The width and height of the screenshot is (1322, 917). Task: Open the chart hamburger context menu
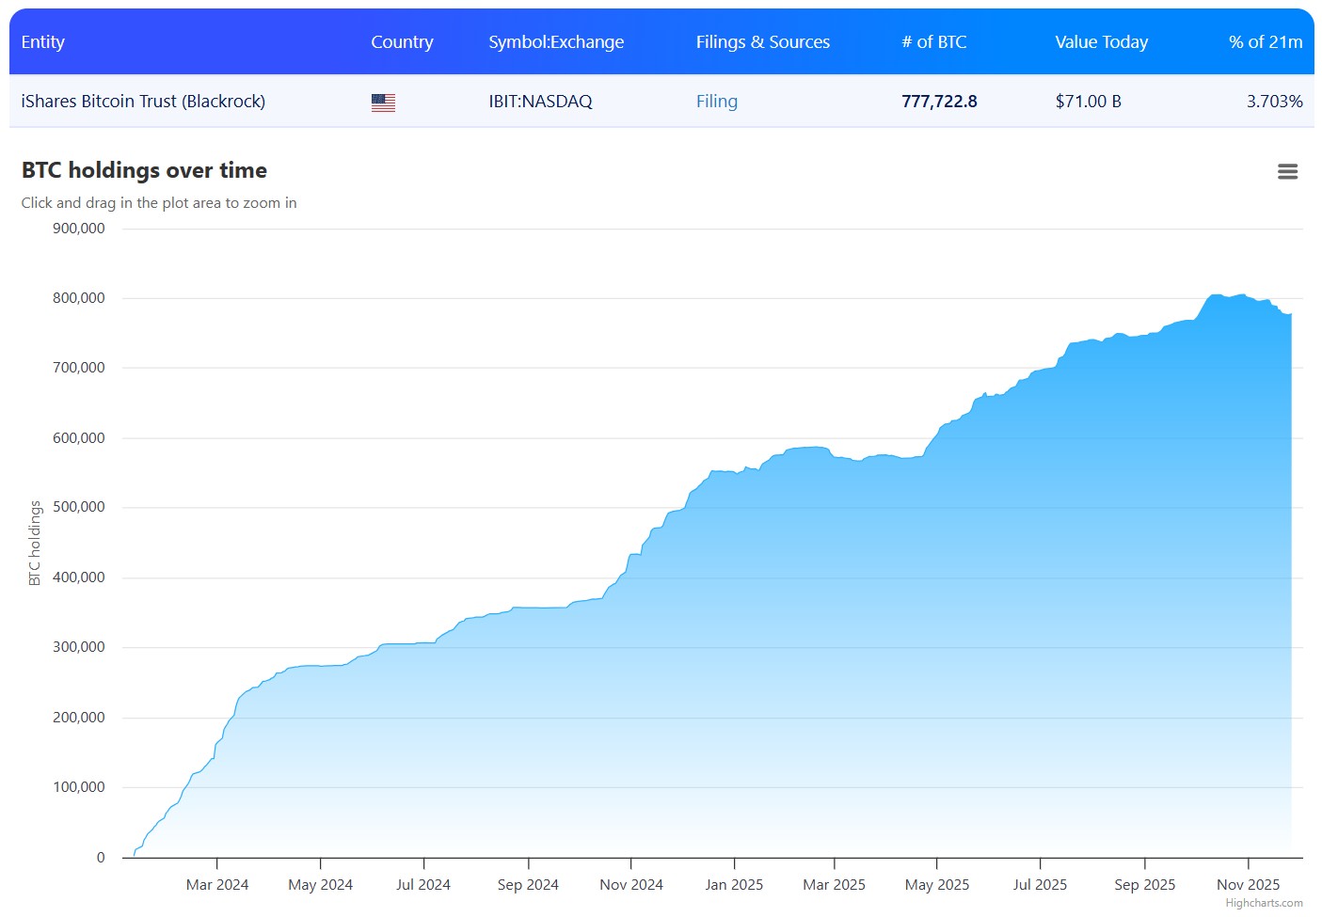(1287, 171)
